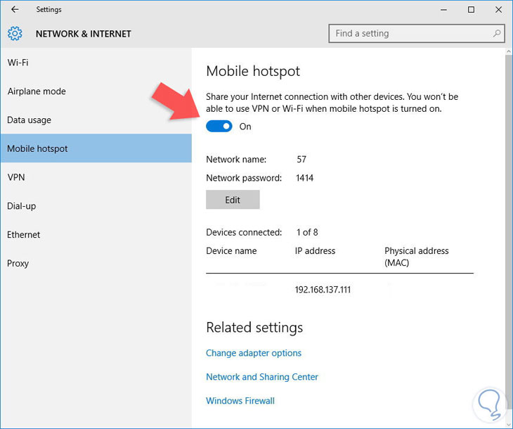Select IP address 192.168.137.111
513x429 pixels.
(x=323, y=290)
